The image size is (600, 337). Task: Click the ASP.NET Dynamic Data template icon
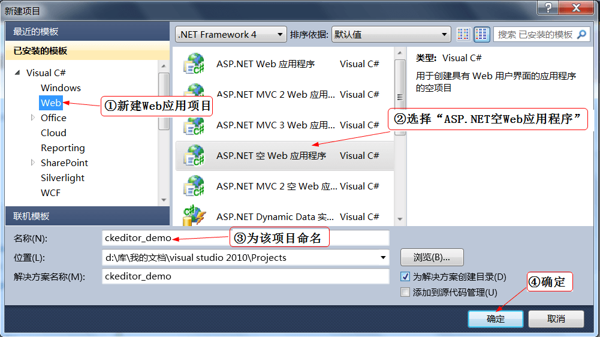(194, 216)
